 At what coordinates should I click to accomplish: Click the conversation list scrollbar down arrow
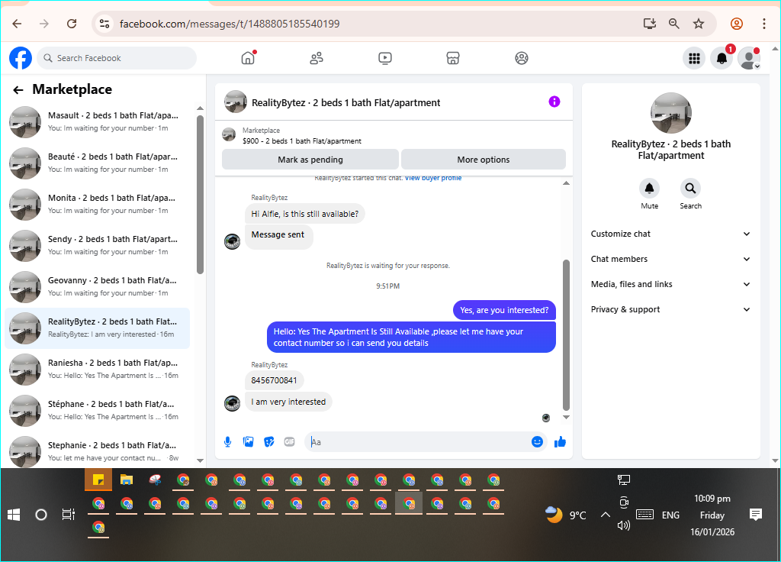[x=201, y=460]
